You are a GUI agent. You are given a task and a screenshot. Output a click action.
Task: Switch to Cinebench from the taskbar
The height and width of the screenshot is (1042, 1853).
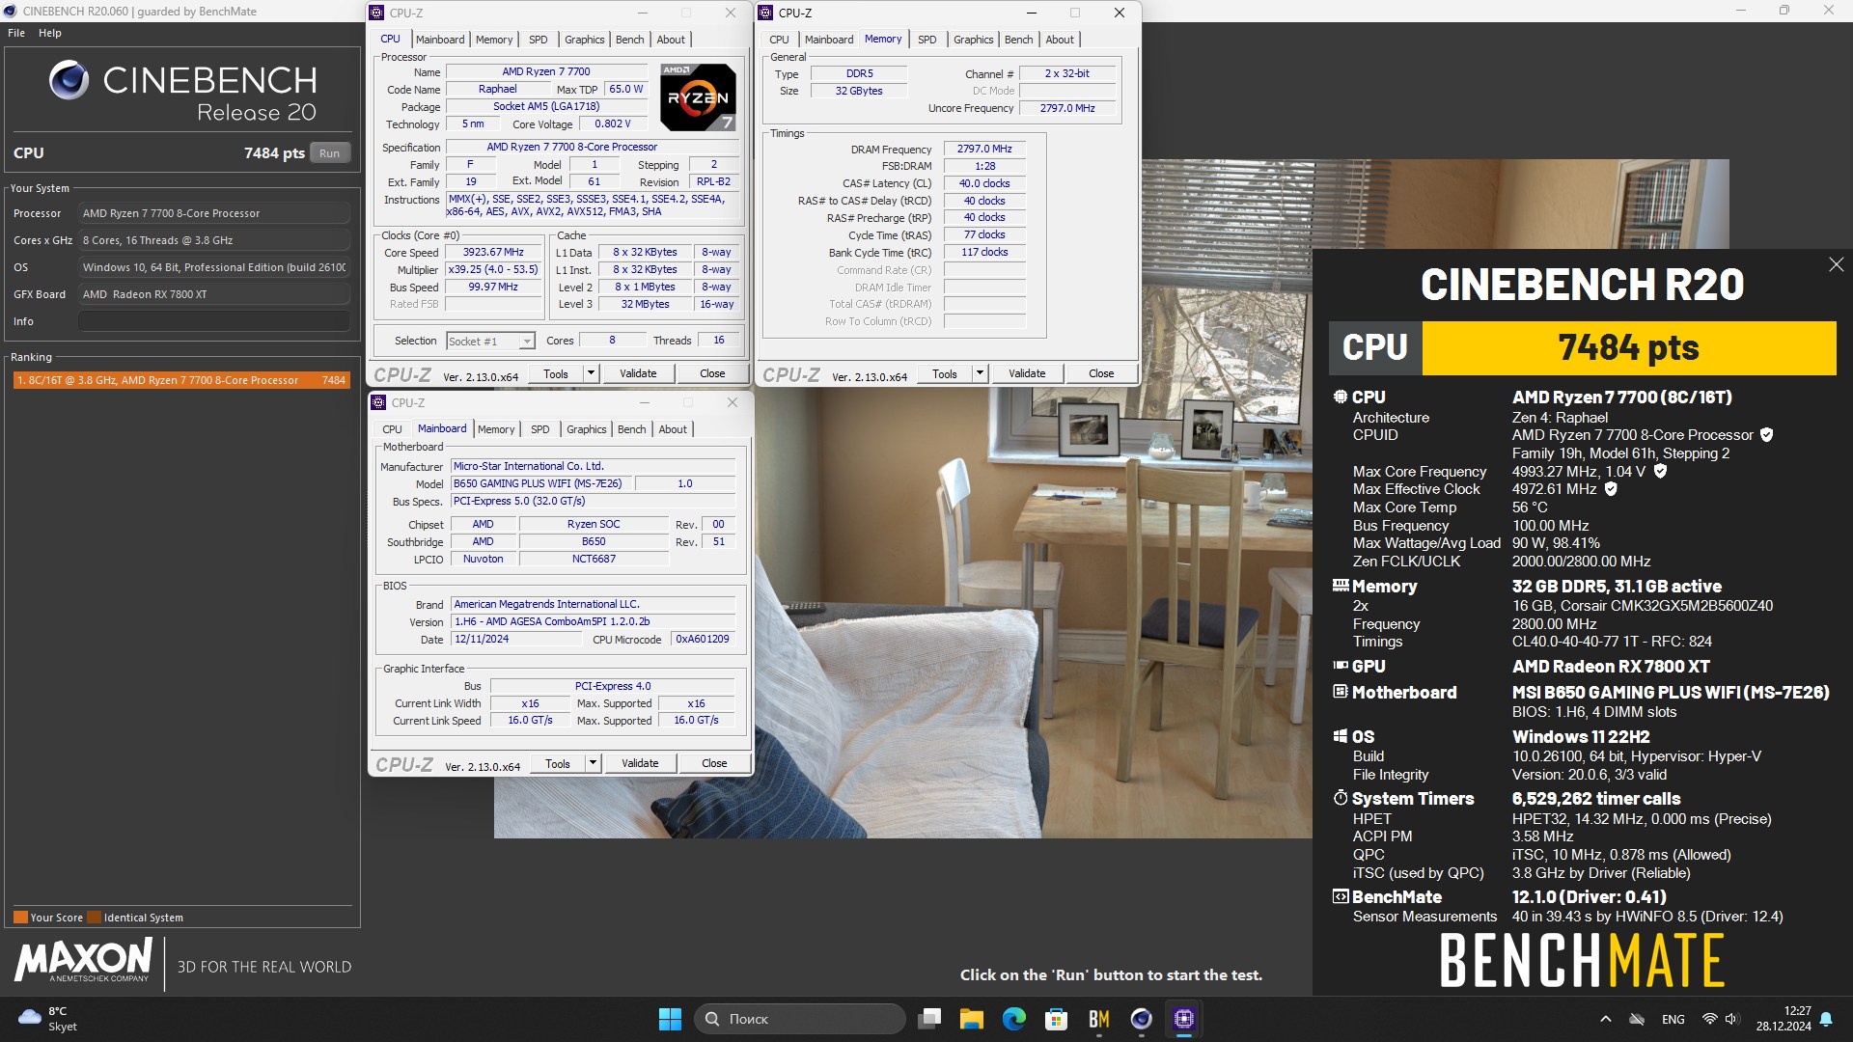coord(1142,1019)
